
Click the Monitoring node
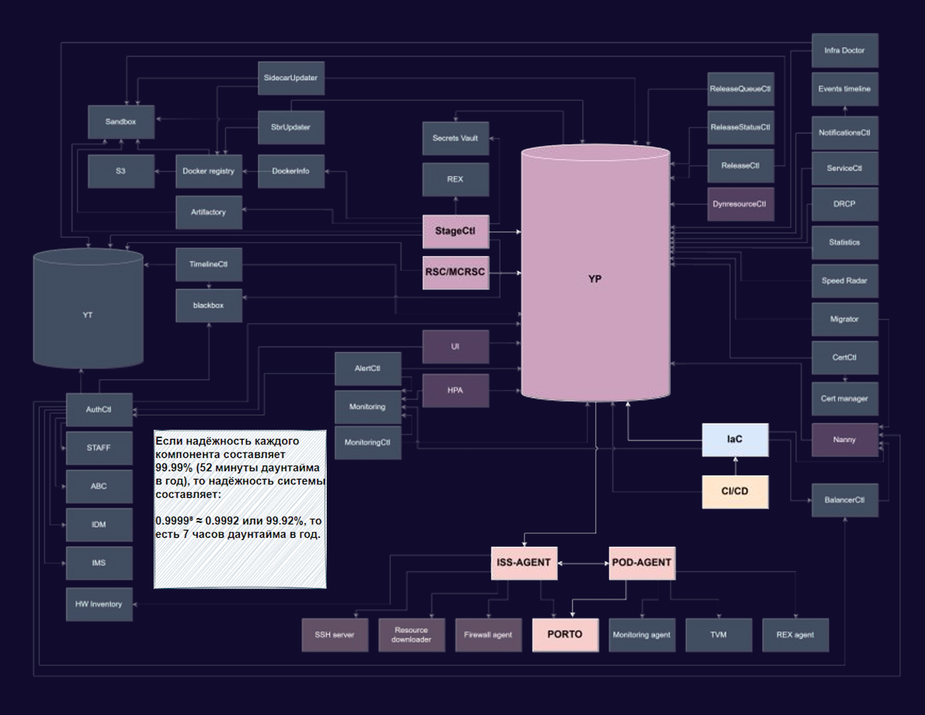(368, 407)
